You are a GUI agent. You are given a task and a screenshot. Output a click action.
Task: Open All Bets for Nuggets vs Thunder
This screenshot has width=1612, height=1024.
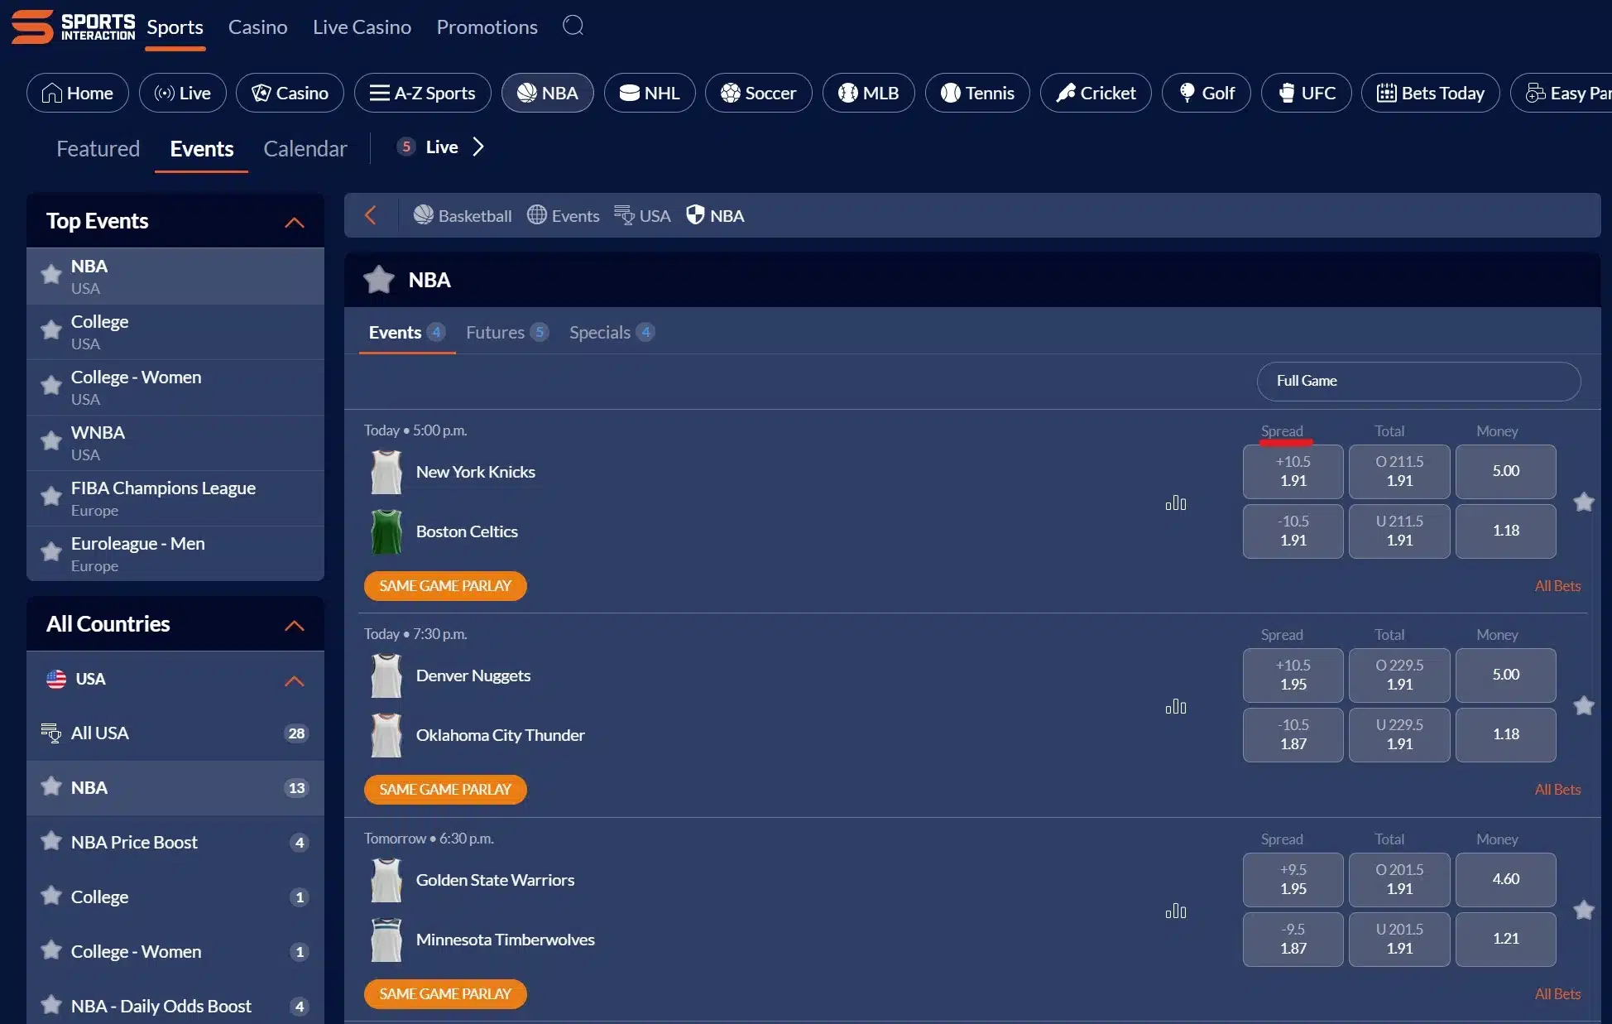click(1557, 789)
